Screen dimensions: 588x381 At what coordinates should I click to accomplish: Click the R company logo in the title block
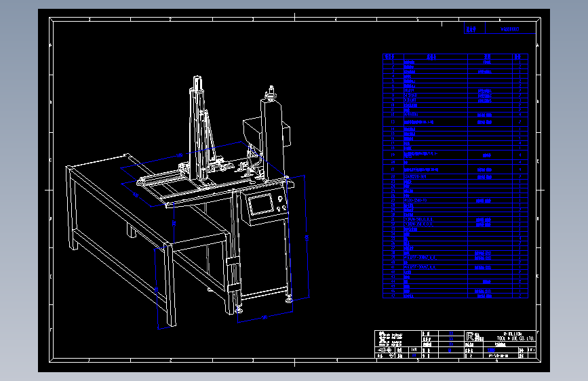coord(469,336)
